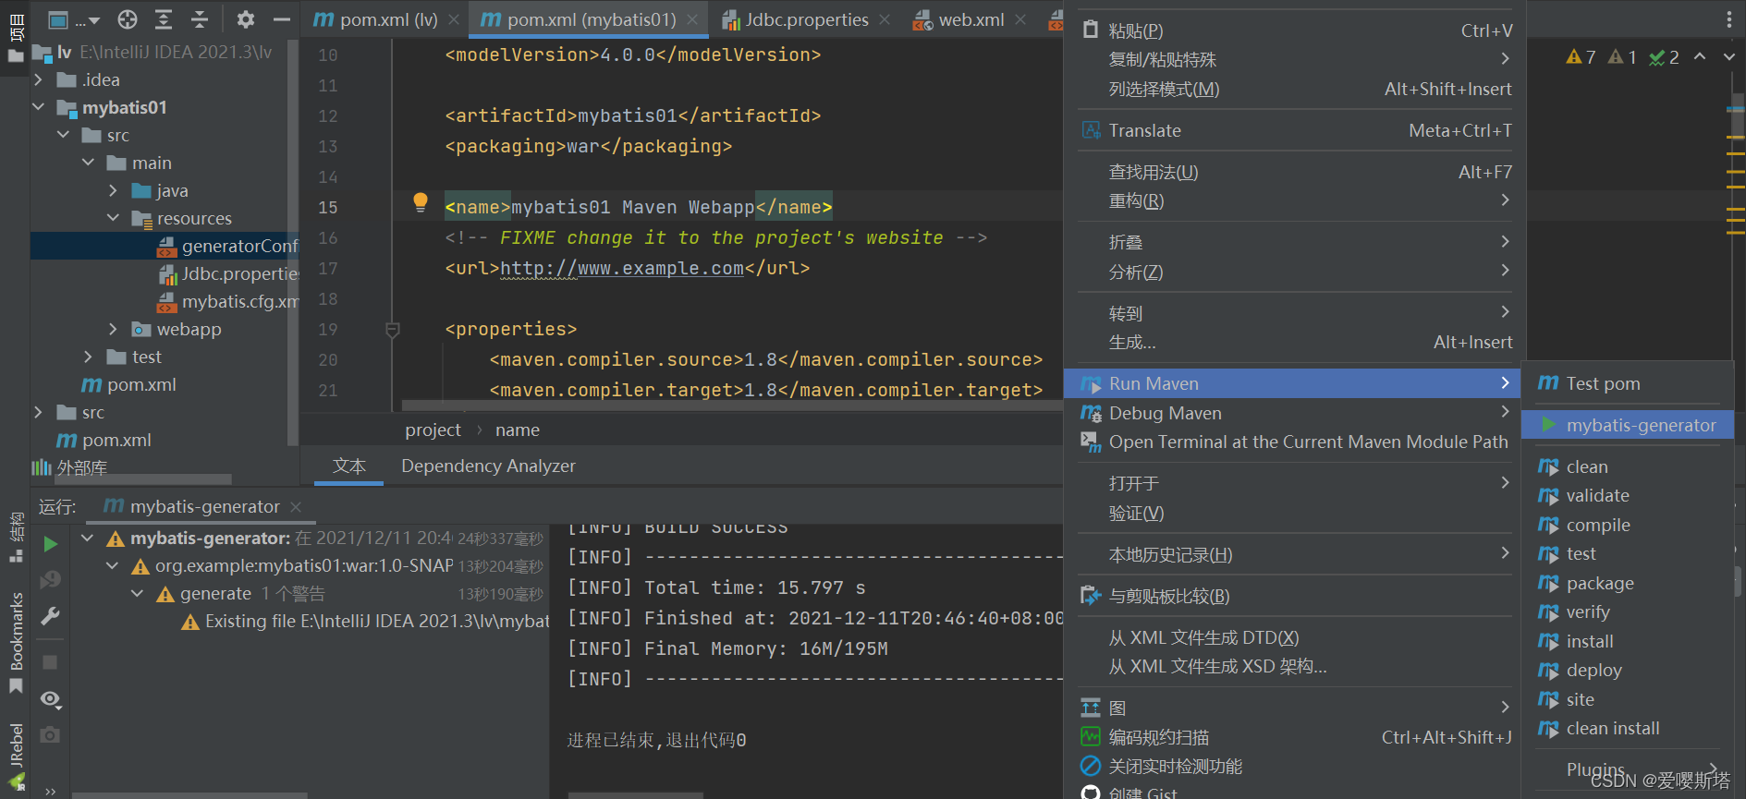Open the www.example.com URL link

(622, 268)
